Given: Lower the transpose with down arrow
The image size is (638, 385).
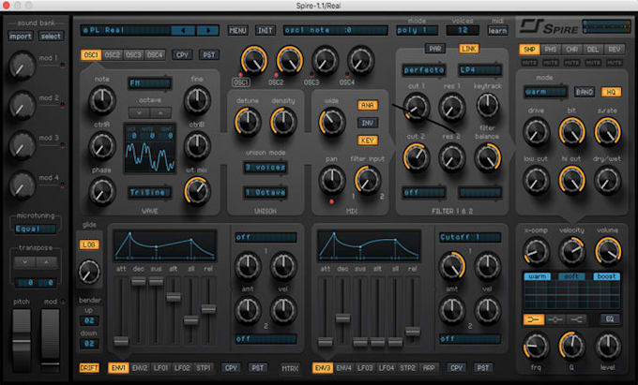Looking at the screenshot, I should [x=24, y=262].
